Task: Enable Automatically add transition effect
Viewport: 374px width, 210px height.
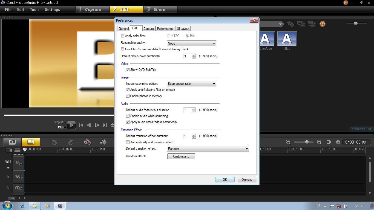Action: point(128,142)
